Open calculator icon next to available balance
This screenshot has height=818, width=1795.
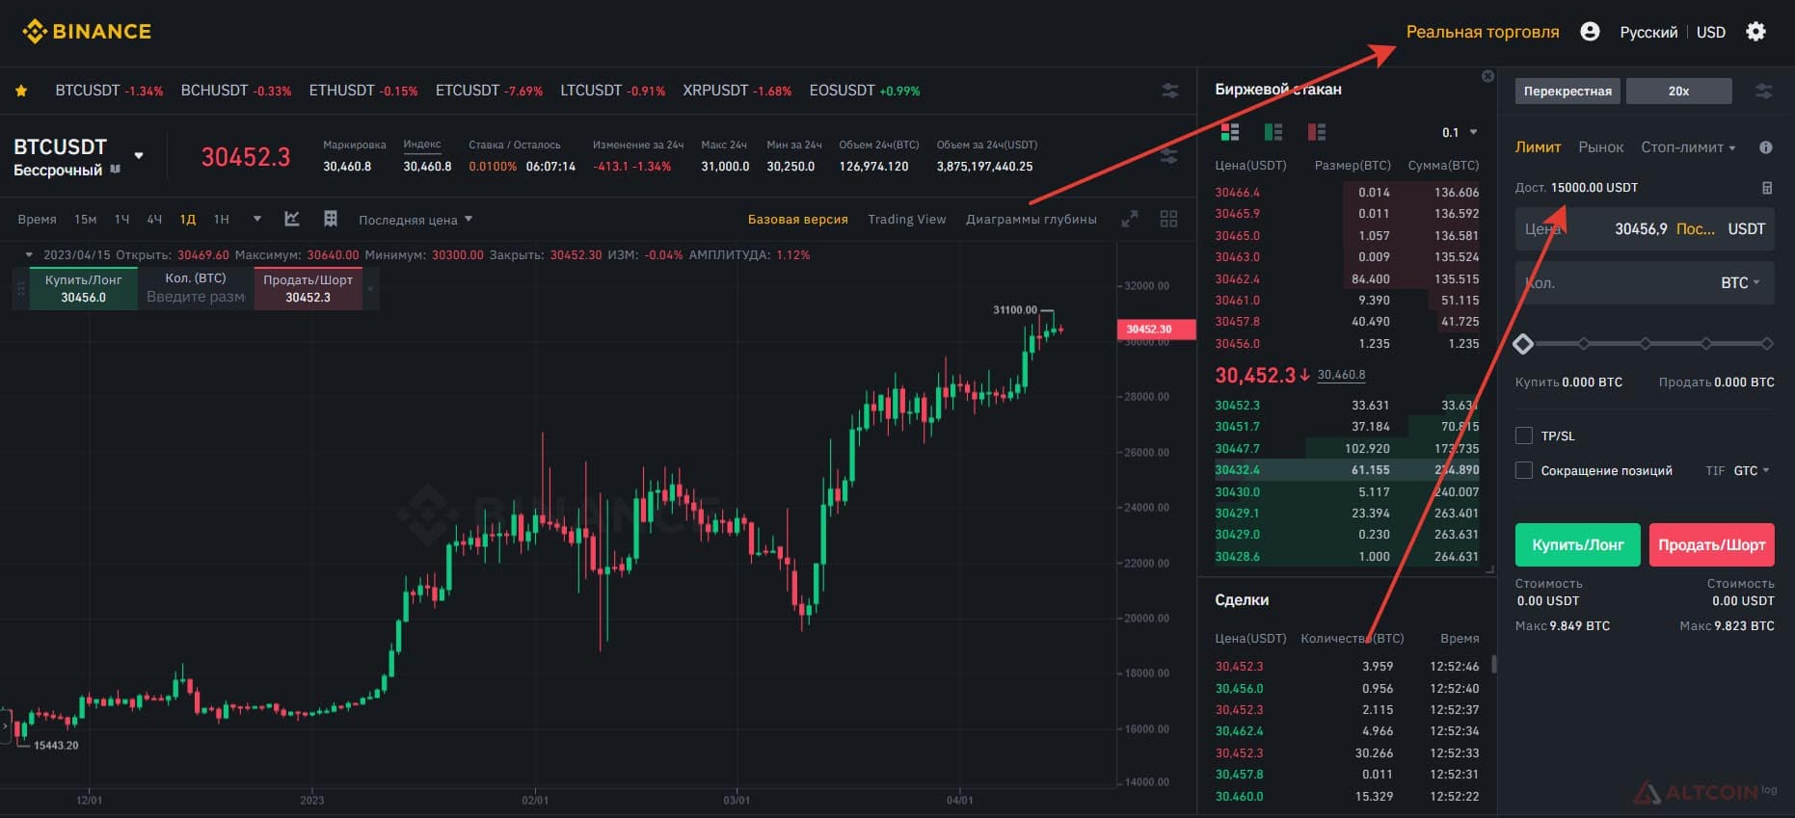[1767, 188]
